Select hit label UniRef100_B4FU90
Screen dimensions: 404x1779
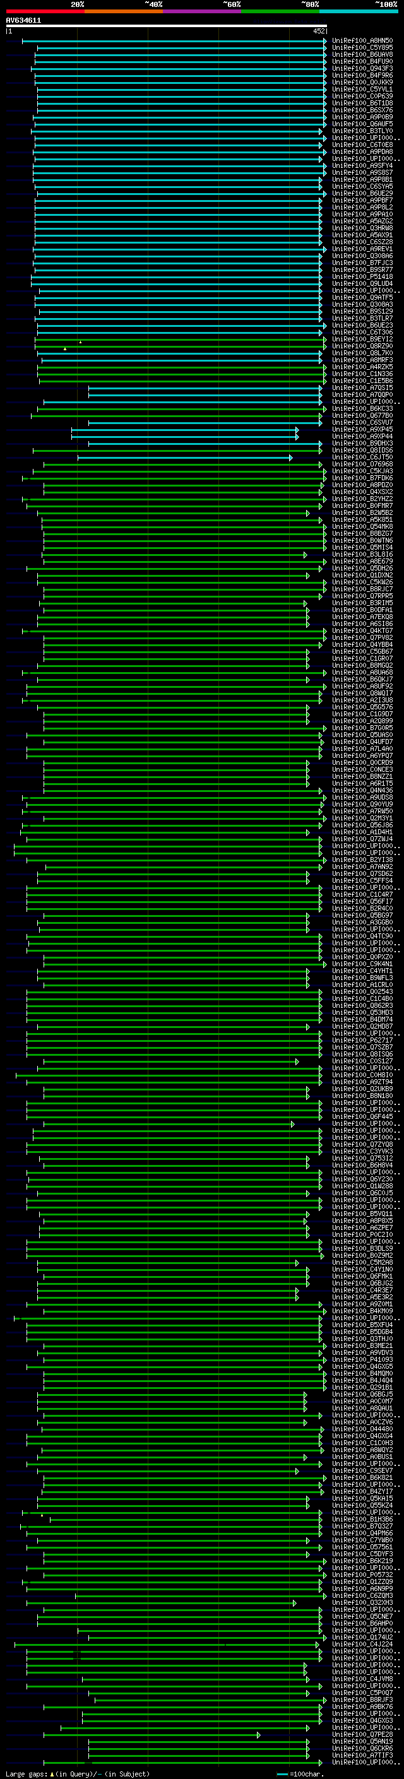point(362,61)
